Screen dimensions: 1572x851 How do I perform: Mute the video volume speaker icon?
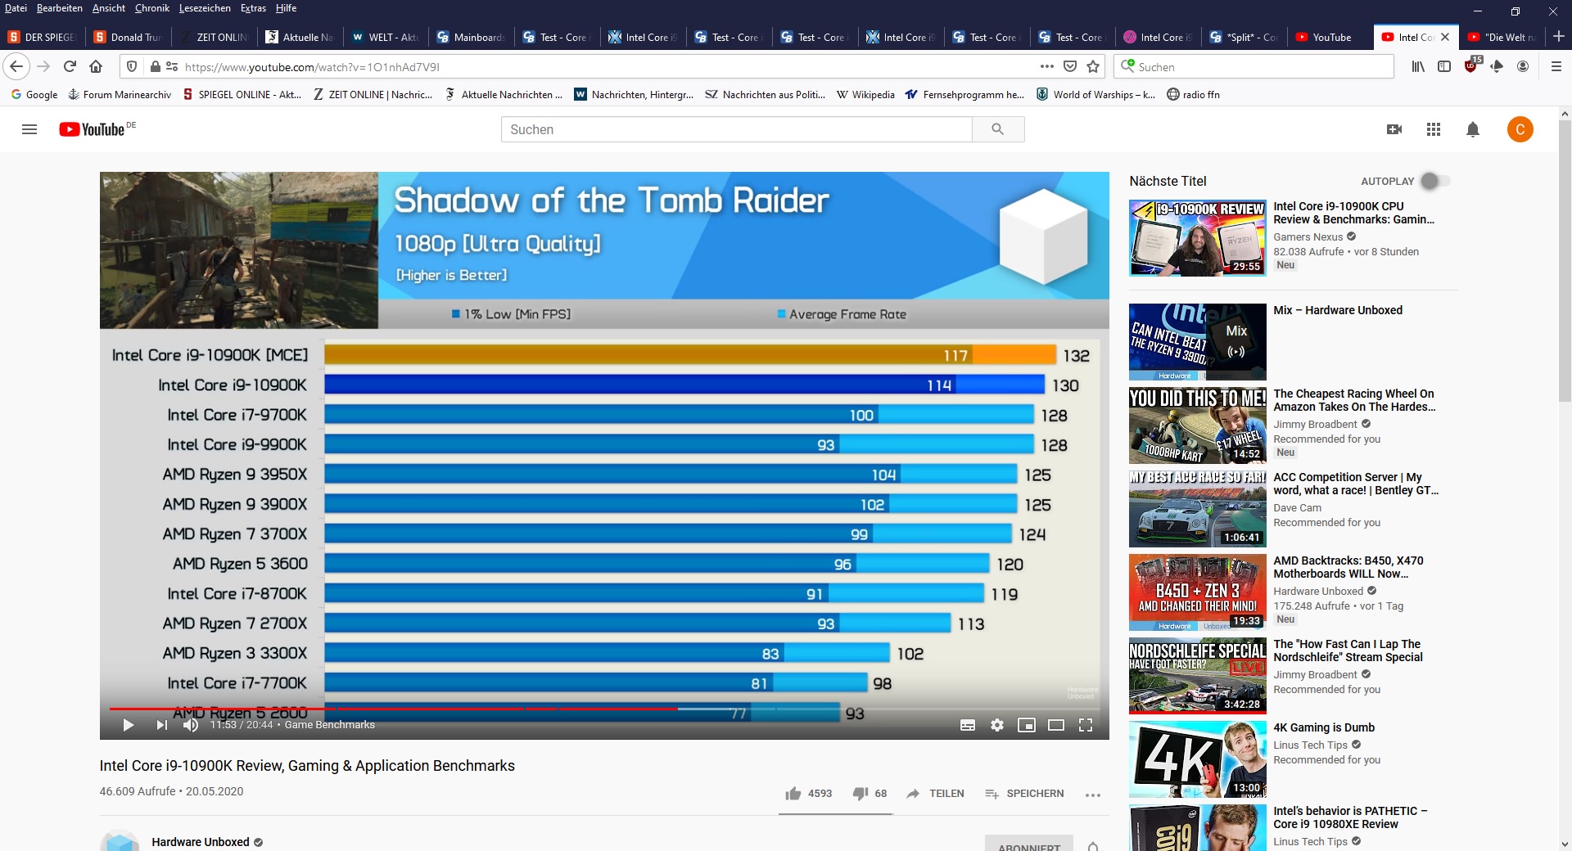(191, 725)
